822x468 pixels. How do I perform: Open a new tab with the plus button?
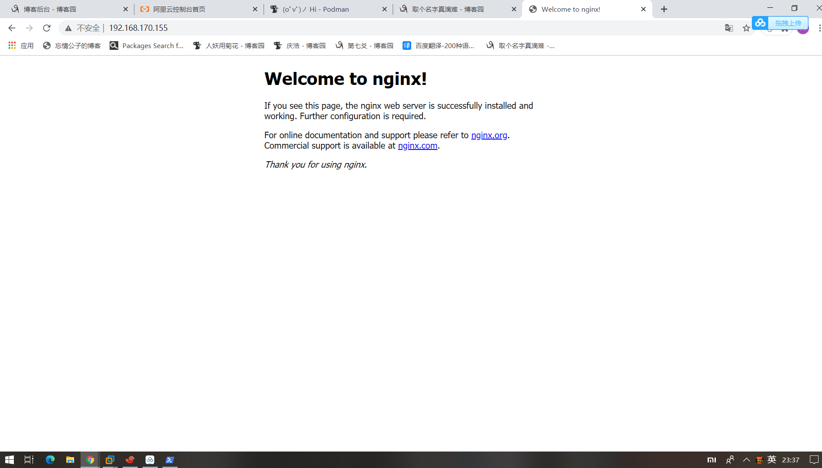point(664,9)
